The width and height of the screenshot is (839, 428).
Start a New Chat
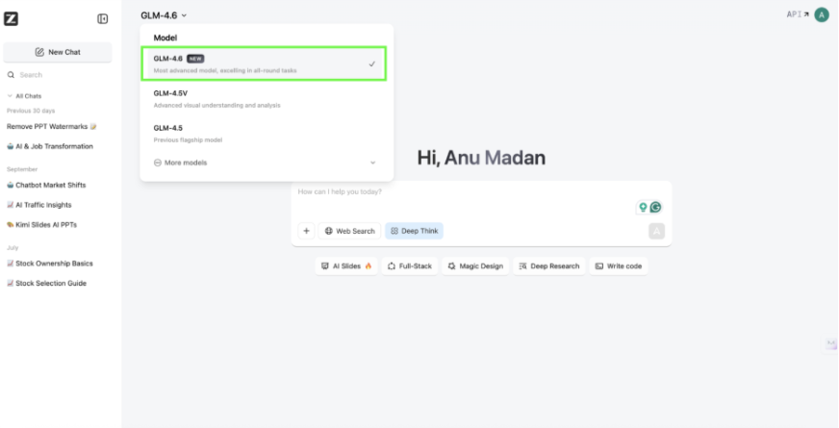point(57,52)
